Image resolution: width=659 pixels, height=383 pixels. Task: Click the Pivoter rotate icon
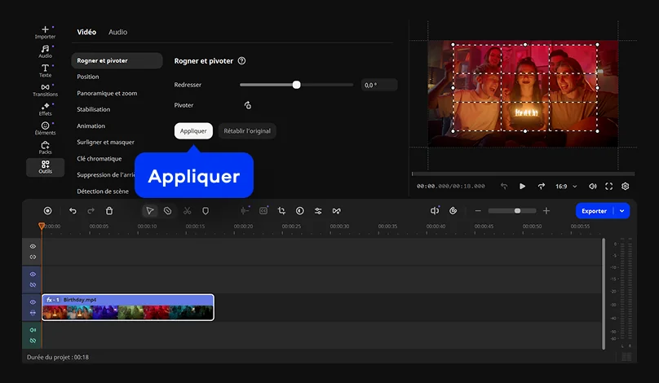[x=248, y=105]
